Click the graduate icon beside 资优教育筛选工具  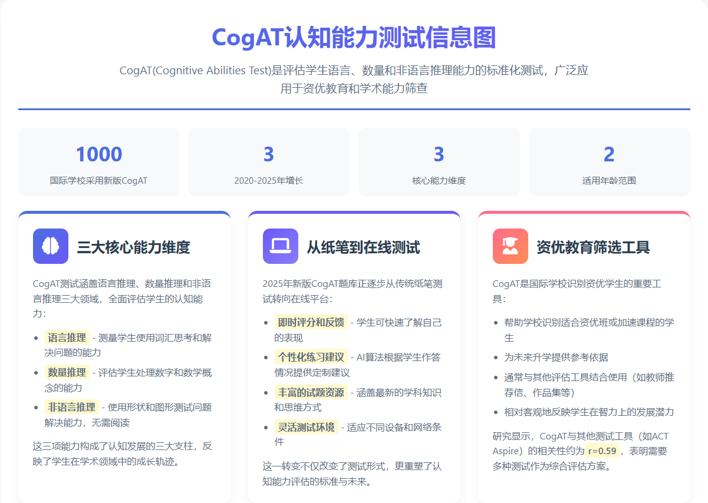(511, 246)
